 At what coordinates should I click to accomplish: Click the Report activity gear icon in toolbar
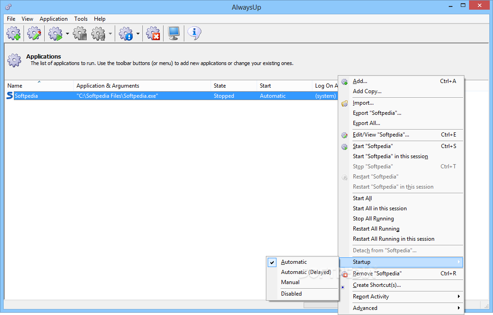pyautogui.click(x=126, y=33)
